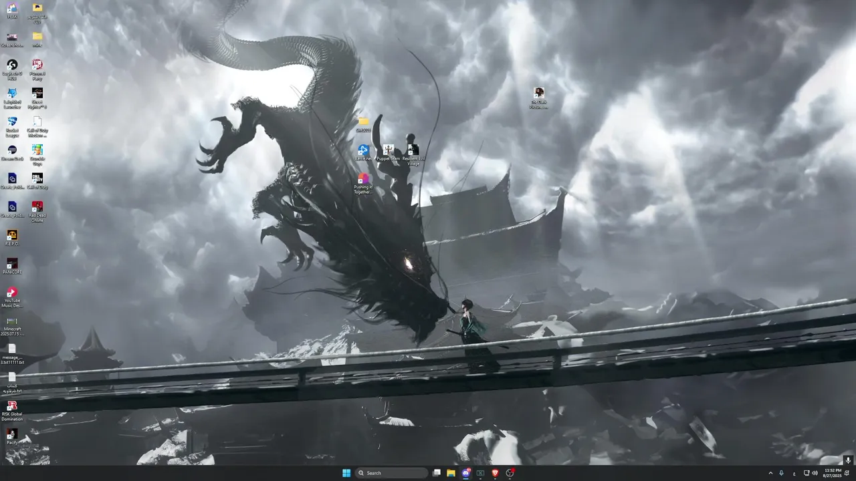Screen dimensions: 856x481
Task: Open Brave browser from taskbar
Action: (495, 473)
